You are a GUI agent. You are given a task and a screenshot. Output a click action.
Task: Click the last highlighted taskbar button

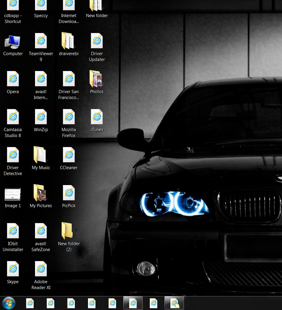coord(174,303)
